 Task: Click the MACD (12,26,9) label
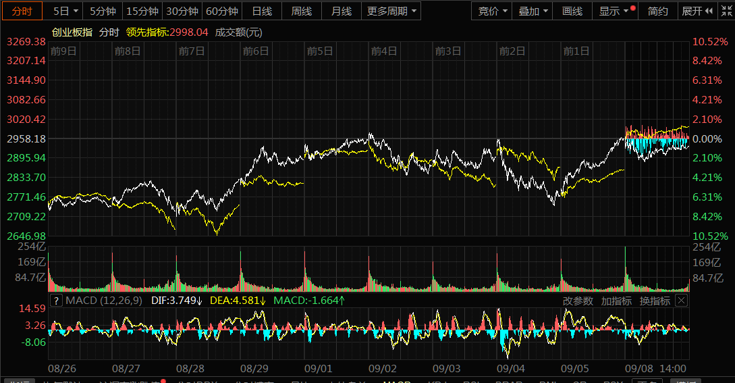pyautogui.click(x=103, y=301)
